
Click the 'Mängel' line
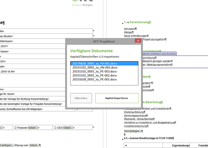click(x=129, y=32)
